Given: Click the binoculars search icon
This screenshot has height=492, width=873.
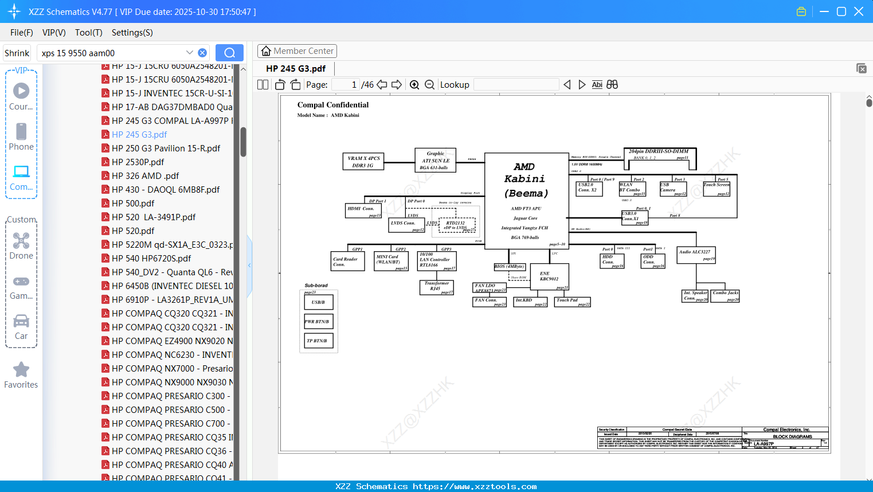Looking at the screenshot, I should (612, 85).
